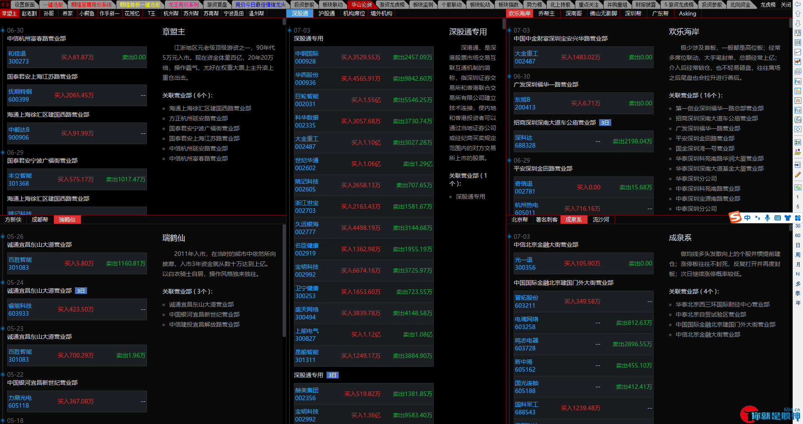
Task: Open stock 华西股份 000936 row
Action: tap(363, 79)
